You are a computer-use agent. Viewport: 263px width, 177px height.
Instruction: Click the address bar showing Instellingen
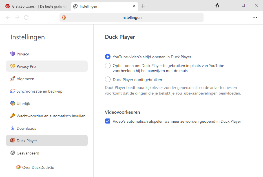pos(131,17)
